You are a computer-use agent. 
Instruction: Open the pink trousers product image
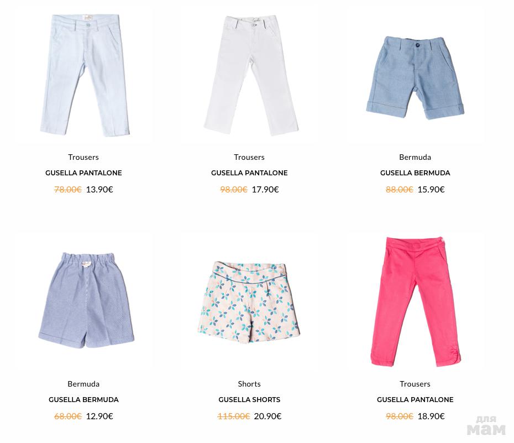[x=416, y=301]
